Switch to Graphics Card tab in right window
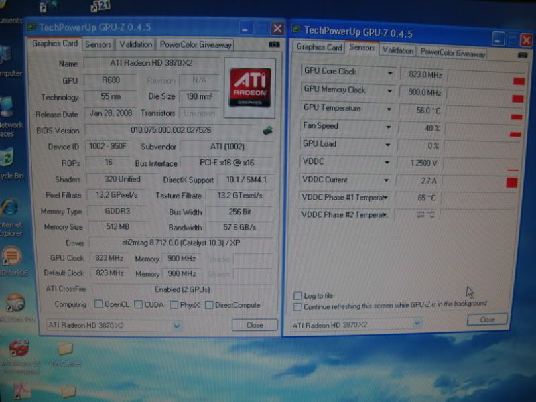This screenshot has height=402, width=536. 319,47
